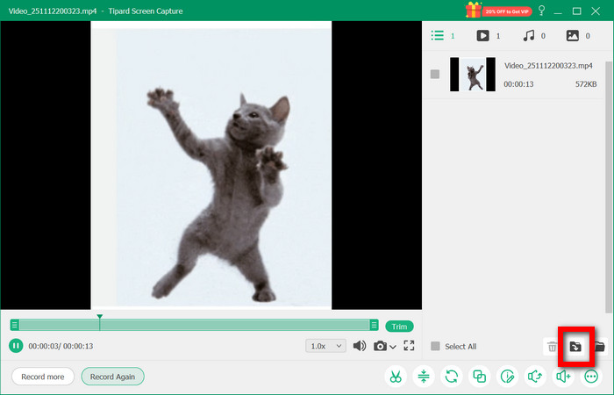Image resolution: width=614 pixels, height=395 pixels.
Task: Switch to the audio recordings tab
Action: pyautogui.click(x=529, y=36)
